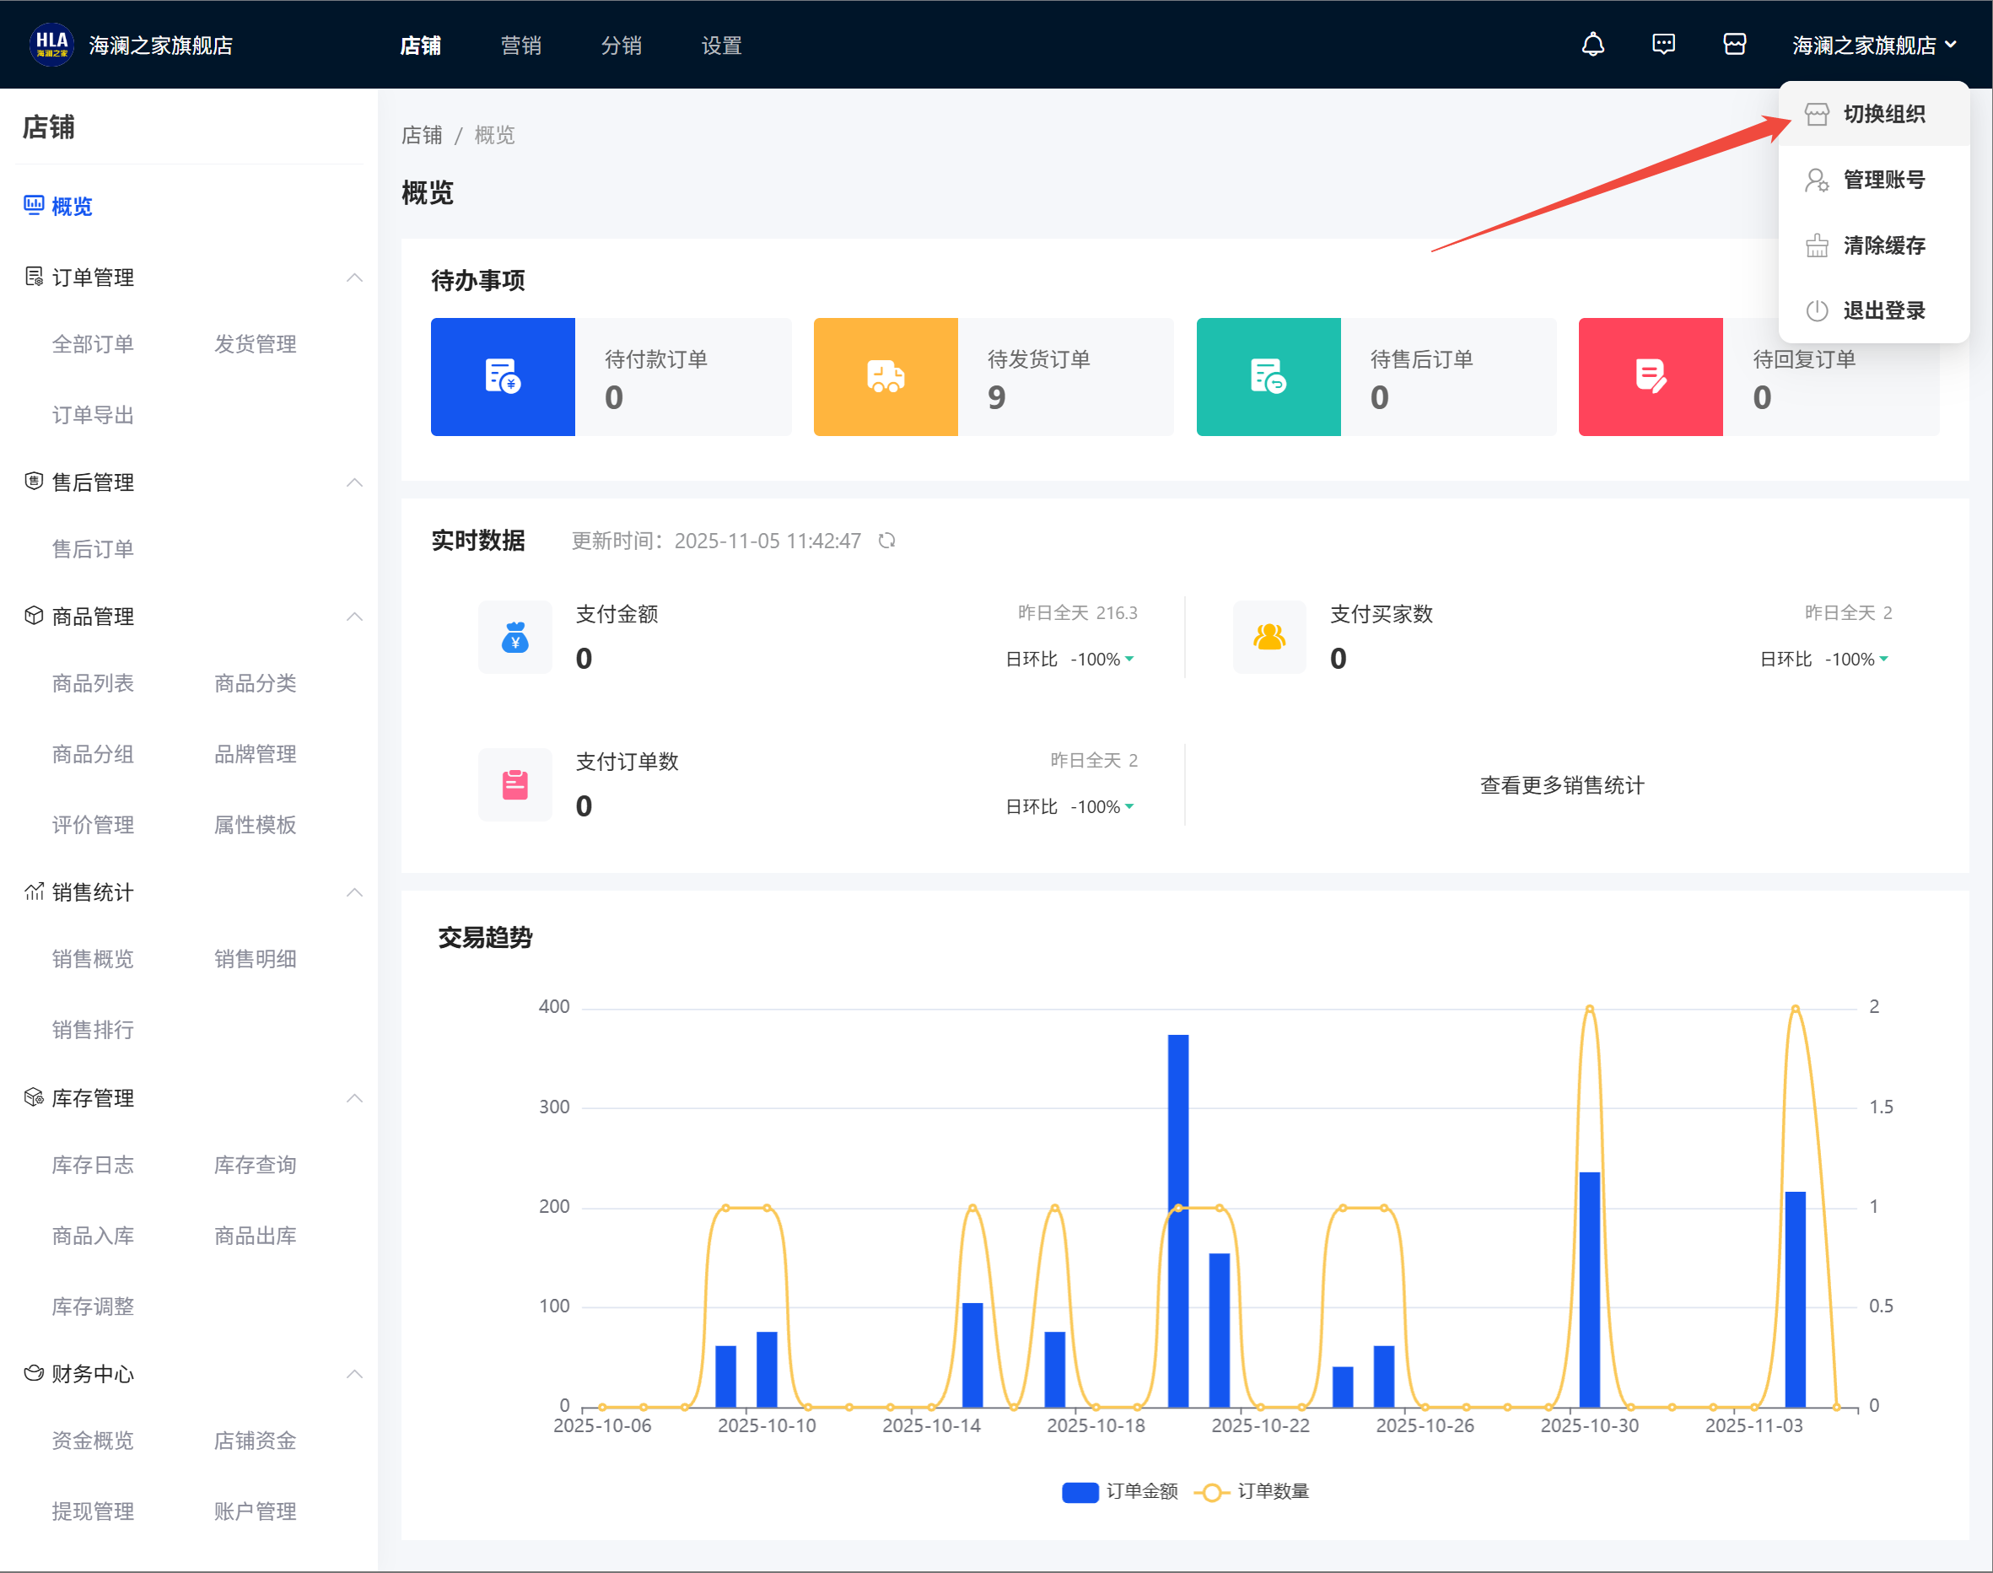Click the store icon in the top bar
1993x1573 pixels.
pyautogui.click(x=1734, y=44)
